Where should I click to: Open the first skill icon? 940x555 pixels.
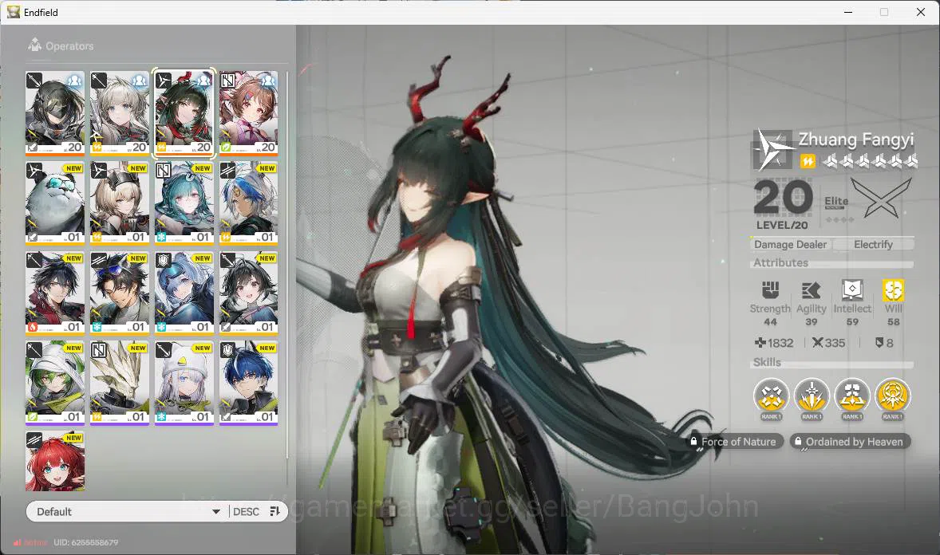pos(771,397)
